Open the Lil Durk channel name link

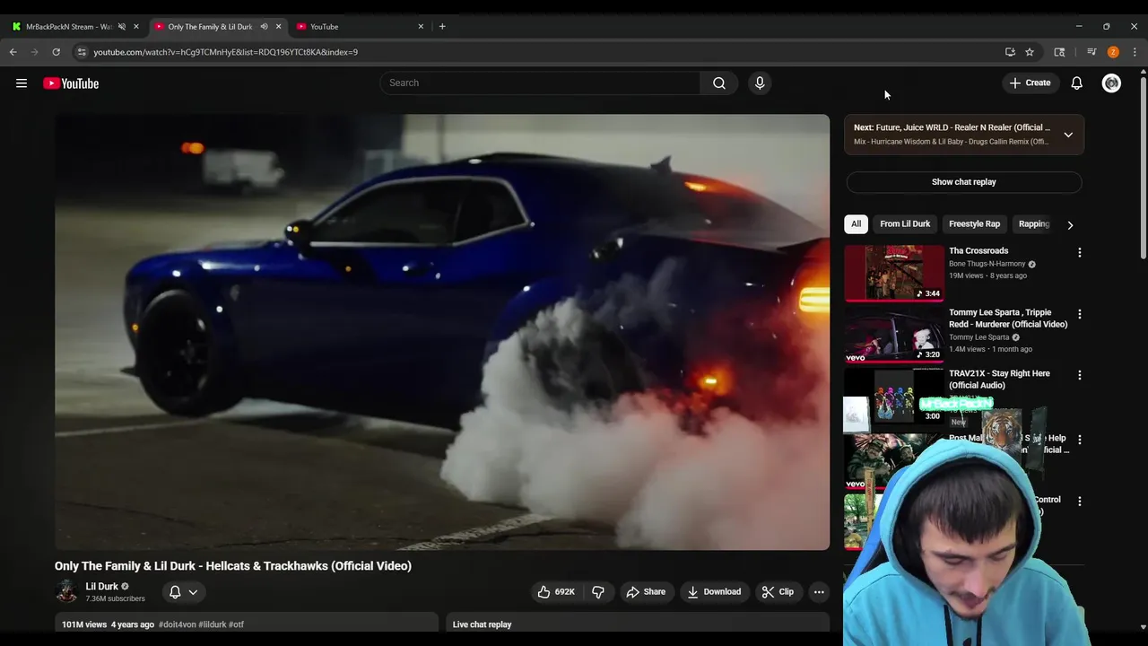click(x=101, y=587)
